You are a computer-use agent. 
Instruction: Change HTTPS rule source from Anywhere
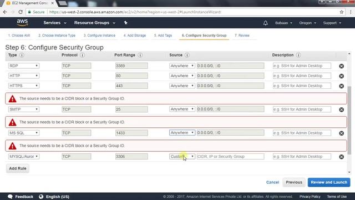coord(182,86)
